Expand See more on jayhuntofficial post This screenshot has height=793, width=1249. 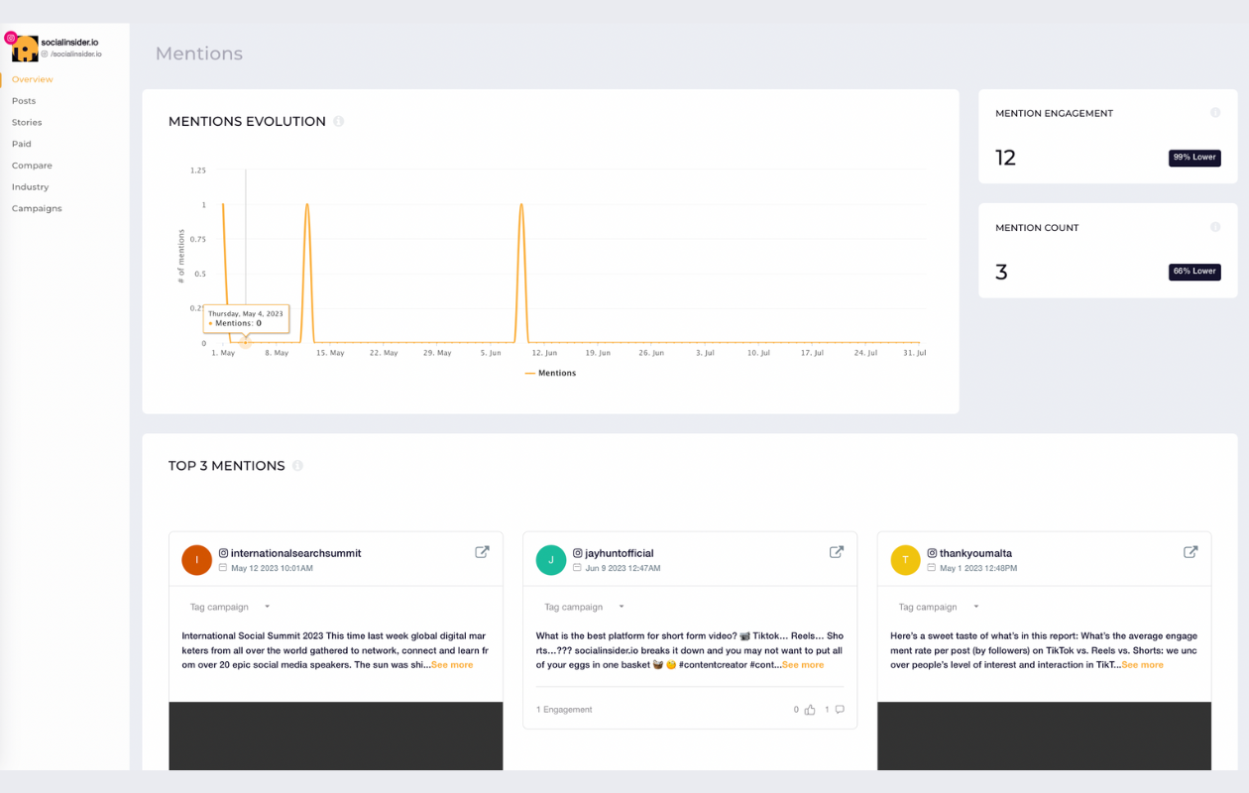coord(803,665)
